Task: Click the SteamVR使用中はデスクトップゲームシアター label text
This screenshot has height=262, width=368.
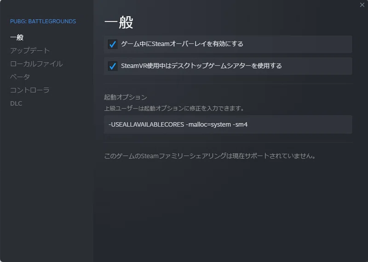Action: click(201, 66)
